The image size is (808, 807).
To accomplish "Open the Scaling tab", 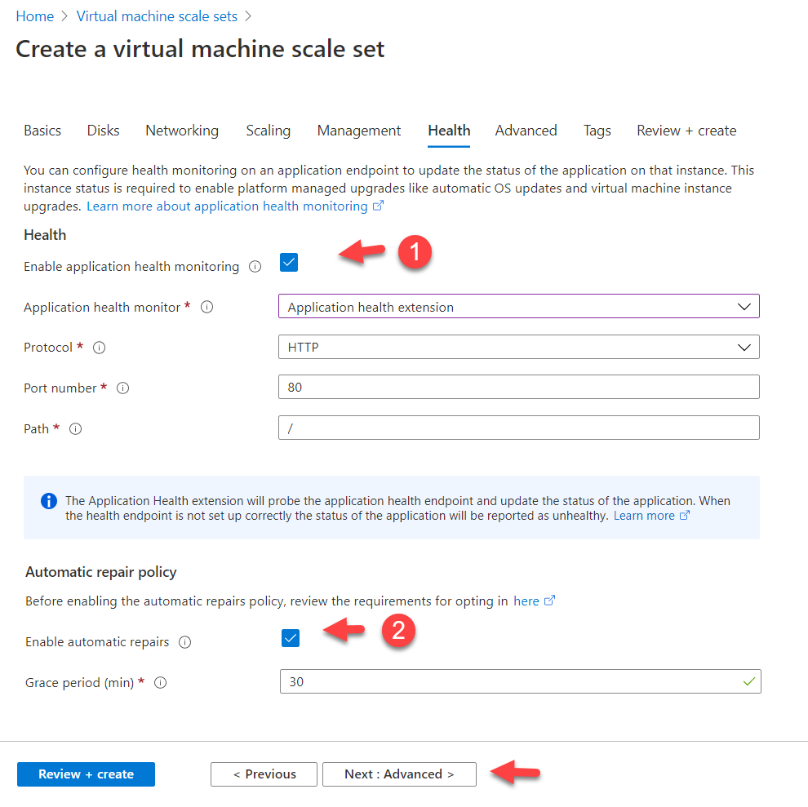I will pyautogui.click(x=268, y=131).
